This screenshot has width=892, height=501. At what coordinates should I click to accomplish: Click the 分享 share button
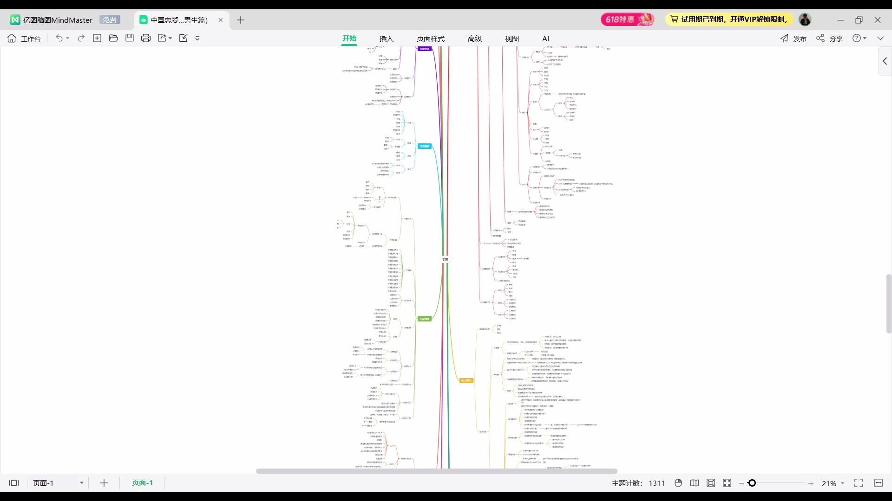(830, 39)
